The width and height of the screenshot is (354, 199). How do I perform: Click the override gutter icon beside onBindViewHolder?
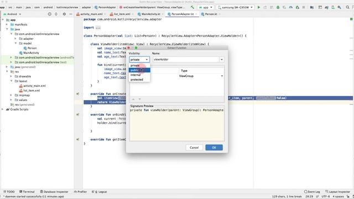tap(77, 114)
